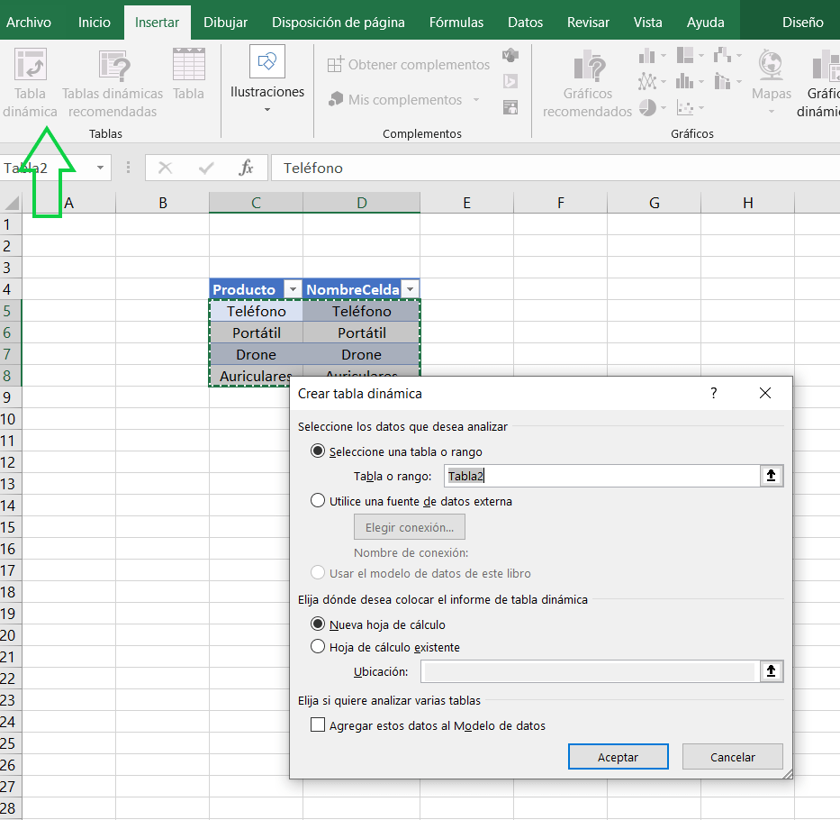Select 'Usar el modelo de datos de este libro'

click(318, 572)
